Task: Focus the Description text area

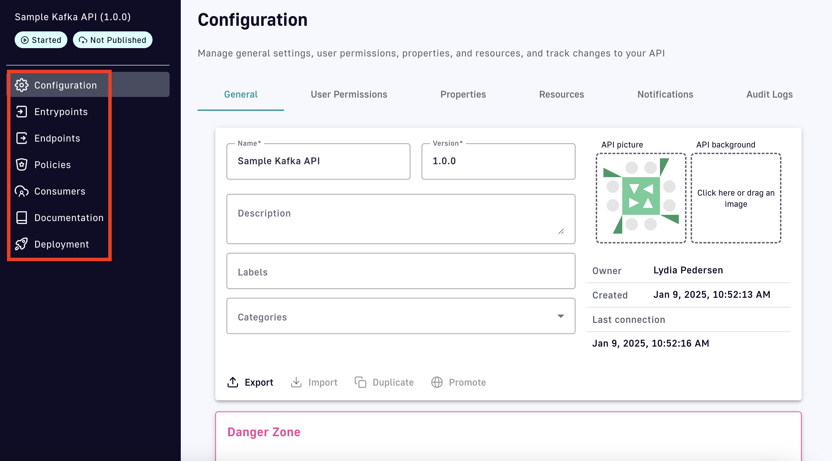Action: tap(401, 219)
